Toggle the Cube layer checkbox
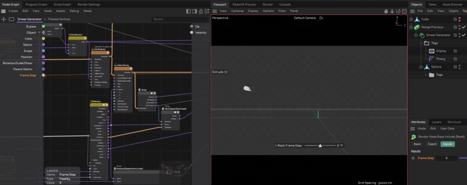The image size is (467, 185). pyautogui.click(x=455, y=19)
